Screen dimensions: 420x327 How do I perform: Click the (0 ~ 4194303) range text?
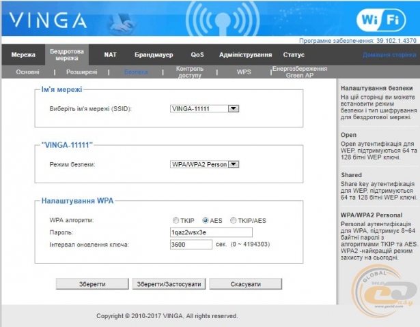(250, 244)
